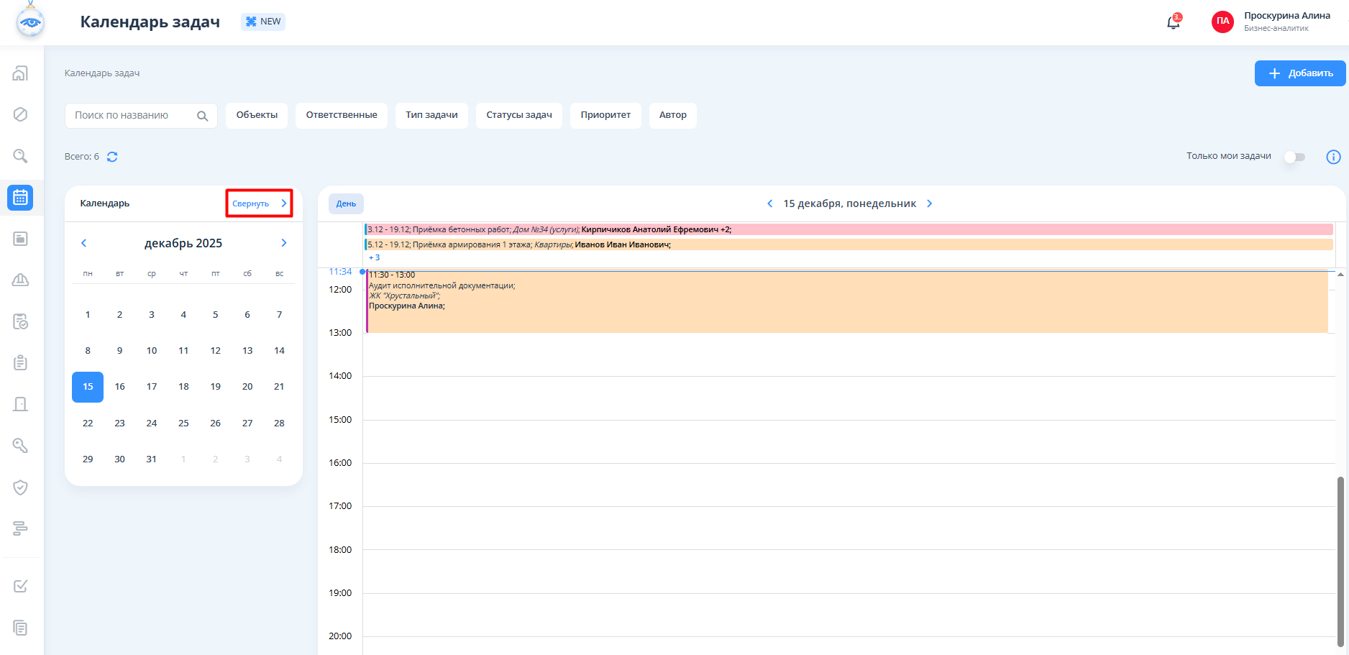Viewport: 1349px width, 655px height.
Task: Show more tasks via +3 link
Action: pos(374,257)
